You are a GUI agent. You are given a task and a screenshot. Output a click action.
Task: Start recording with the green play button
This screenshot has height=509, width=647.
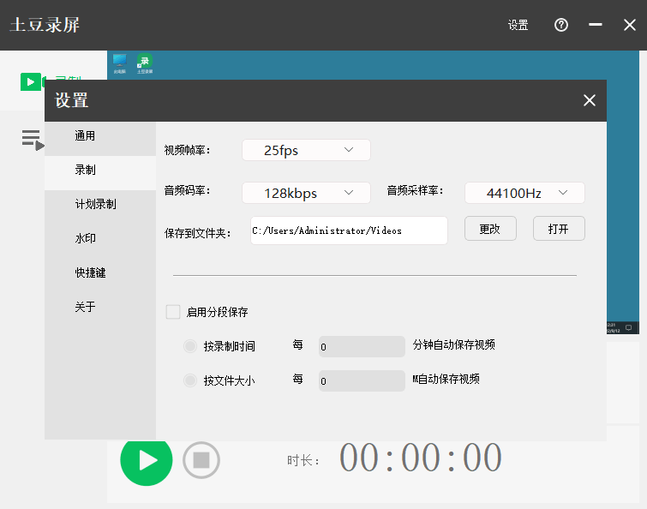pyautogui.click(x=147, y=460)
